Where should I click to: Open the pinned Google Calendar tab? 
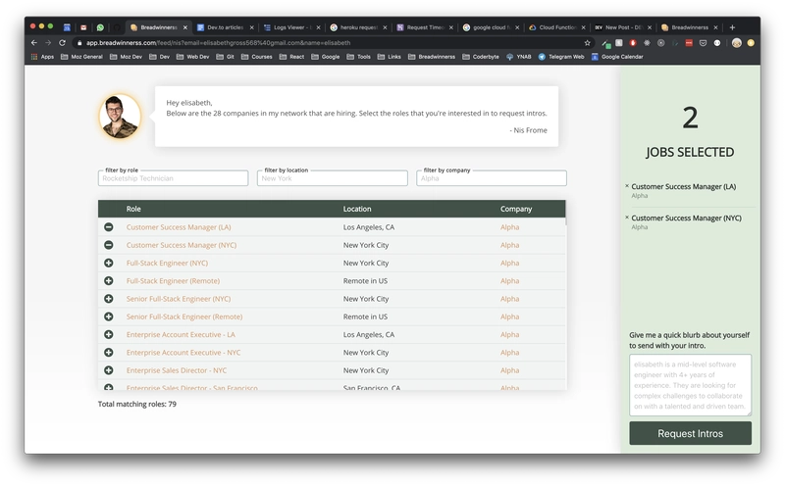67,27
